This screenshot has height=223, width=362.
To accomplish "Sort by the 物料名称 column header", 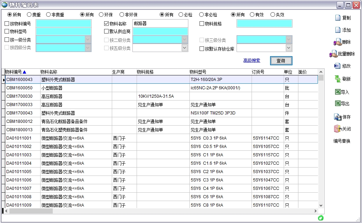I will [x=49, y=72].
